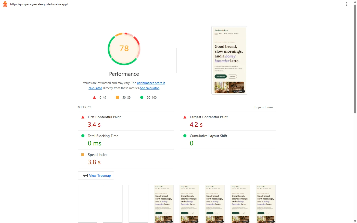Click the large page screenshot preview
Image resolution: width=357 pixels, height=223 pixels.
(229, 60)
